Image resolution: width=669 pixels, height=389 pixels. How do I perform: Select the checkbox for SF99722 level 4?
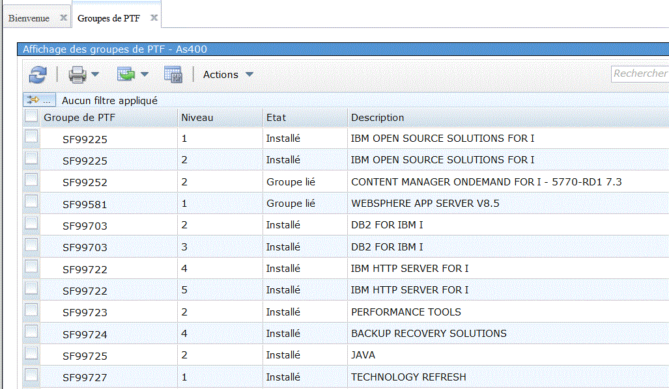31,267
